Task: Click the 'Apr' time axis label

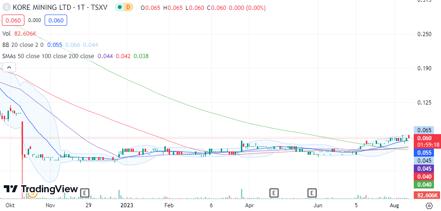Action: (x=250, y=205)
